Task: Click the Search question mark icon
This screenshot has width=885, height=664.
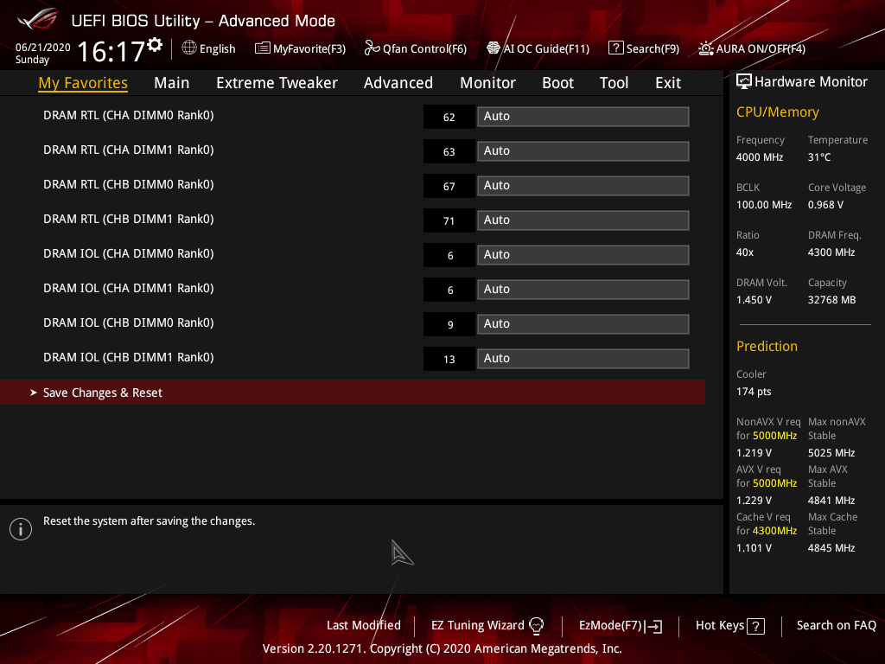Action: coord(615,48)
